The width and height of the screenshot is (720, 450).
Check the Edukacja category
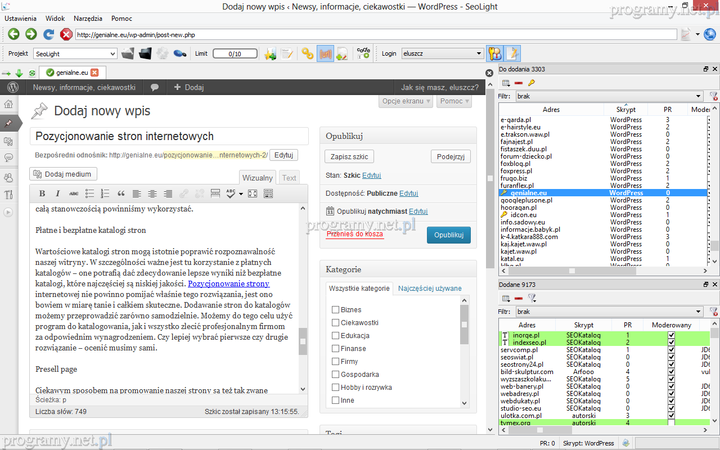[x=335, y=336]
